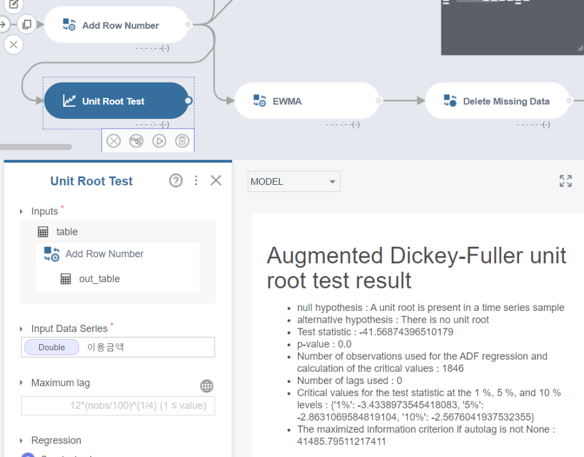
Task: Collapse the Regression section
Action: coord(21,441)
